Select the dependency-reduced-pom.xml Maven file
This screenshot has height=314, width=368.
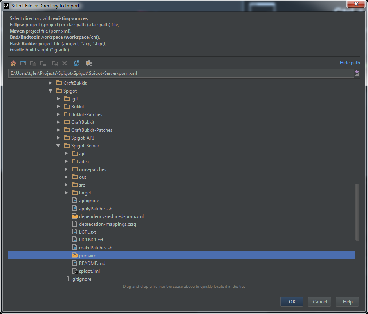click(111, 216)
